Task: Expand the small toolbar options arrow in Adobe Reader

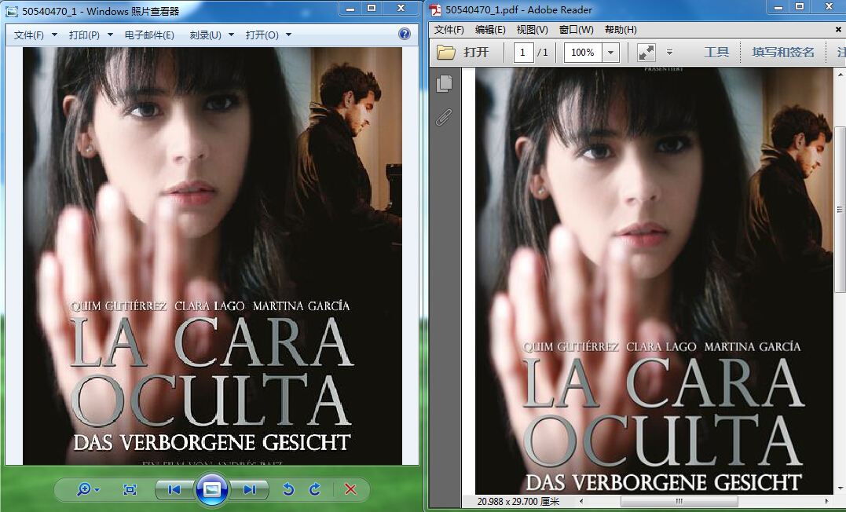Action: coord(669,53)
